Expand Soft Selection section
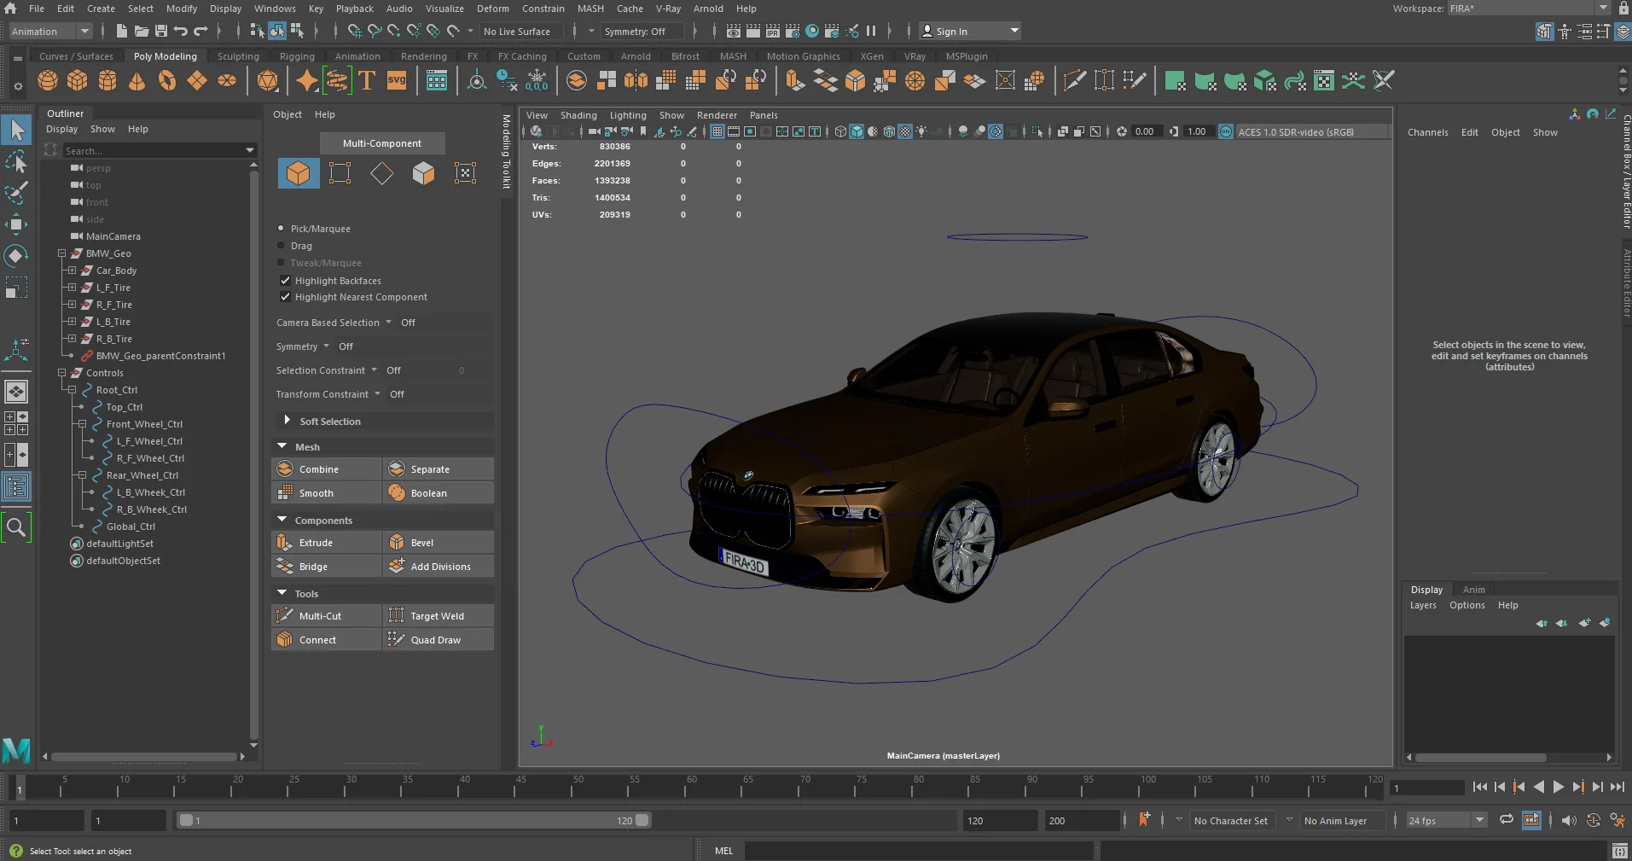Screen dimensions: 1632x861 click(287, 421)
